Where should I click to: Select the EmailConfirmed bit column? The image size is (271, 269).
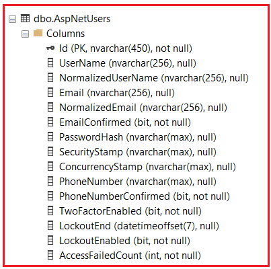click(125, 122)
